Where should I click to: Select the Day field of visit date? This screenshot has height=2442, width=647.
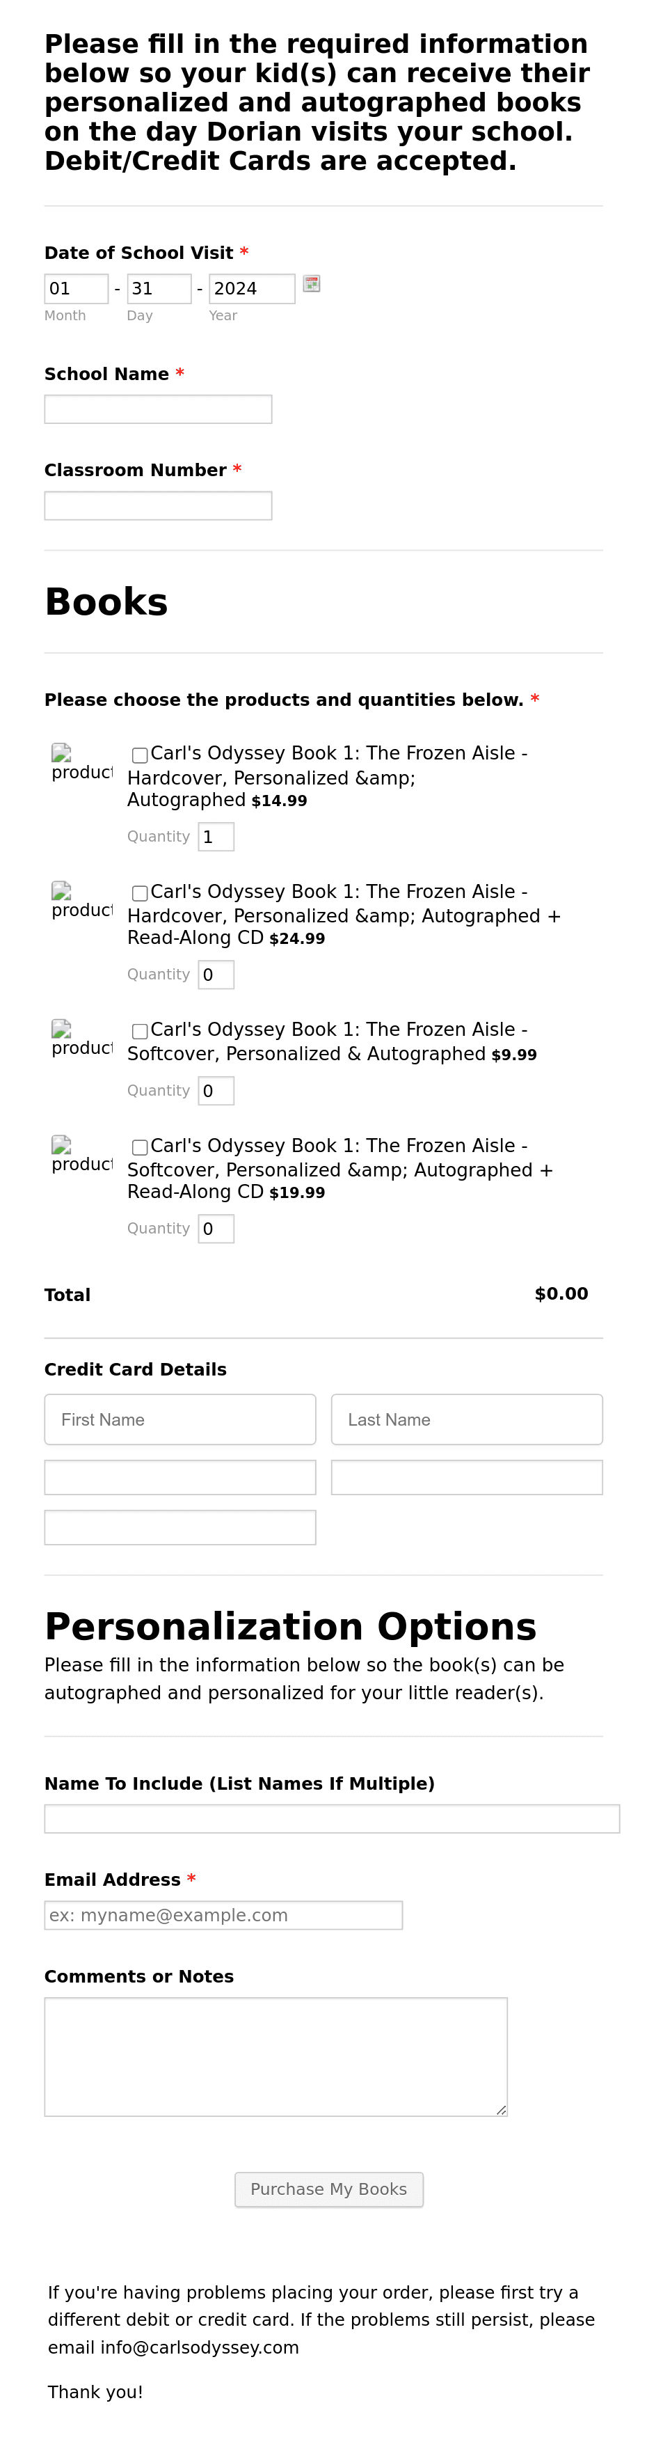point(158,288)
